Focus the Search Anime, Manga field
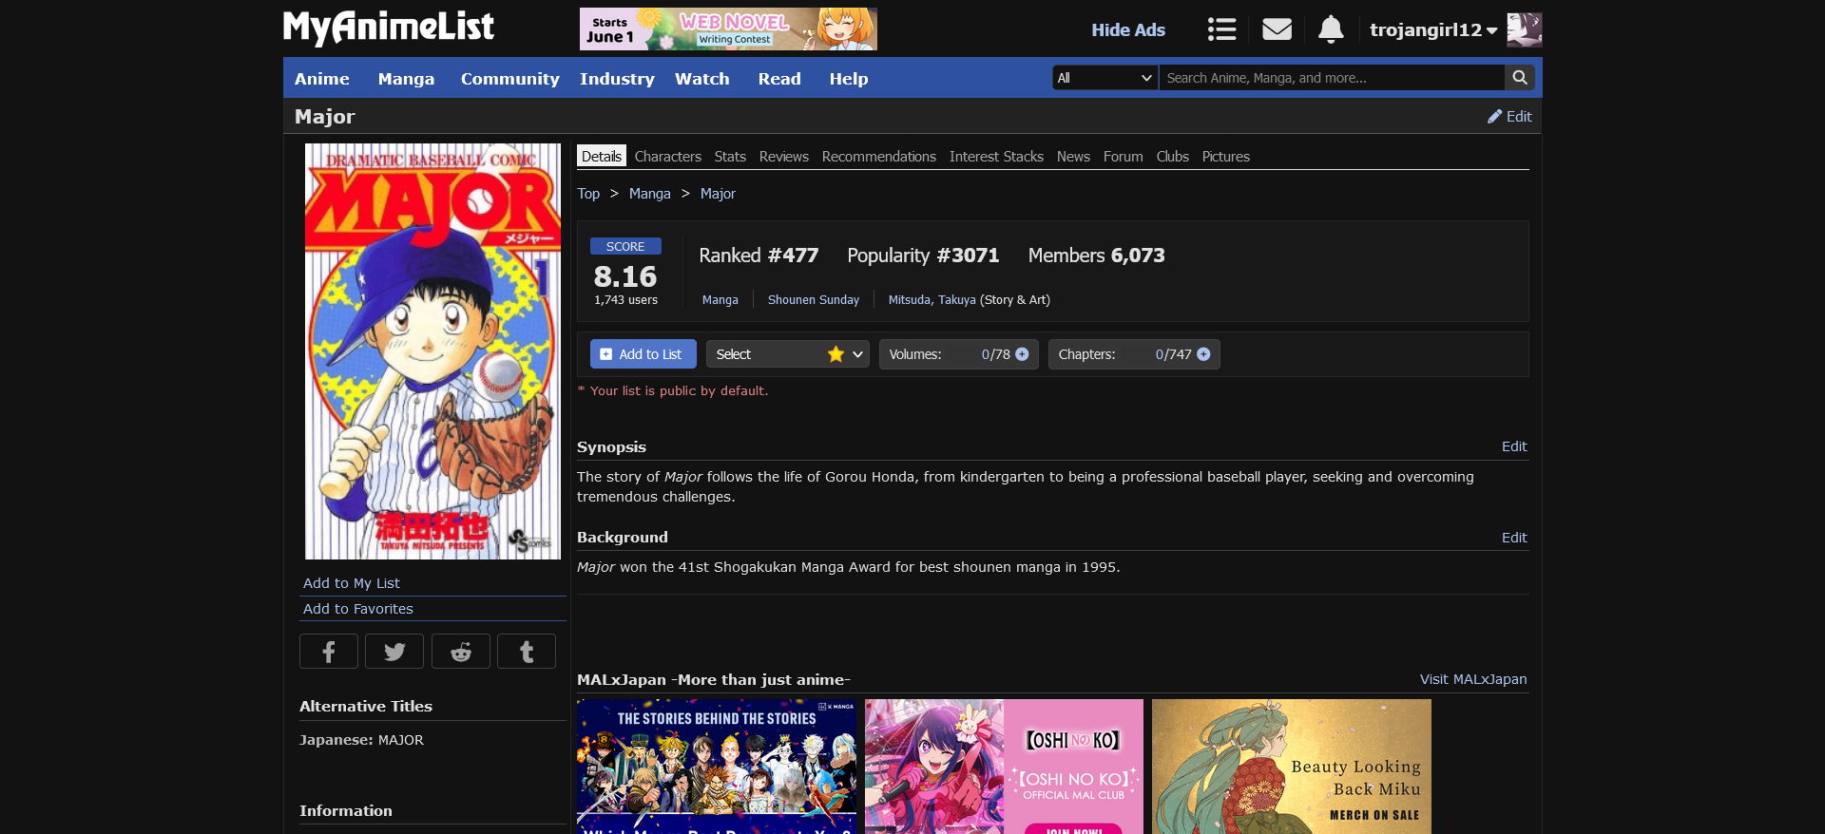This screenshot has width=1825, height=834. (1331, 78)
